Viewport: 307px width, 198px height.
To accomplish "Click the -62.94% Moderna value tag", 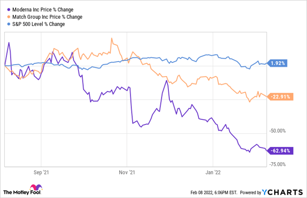I will [278, 151].
